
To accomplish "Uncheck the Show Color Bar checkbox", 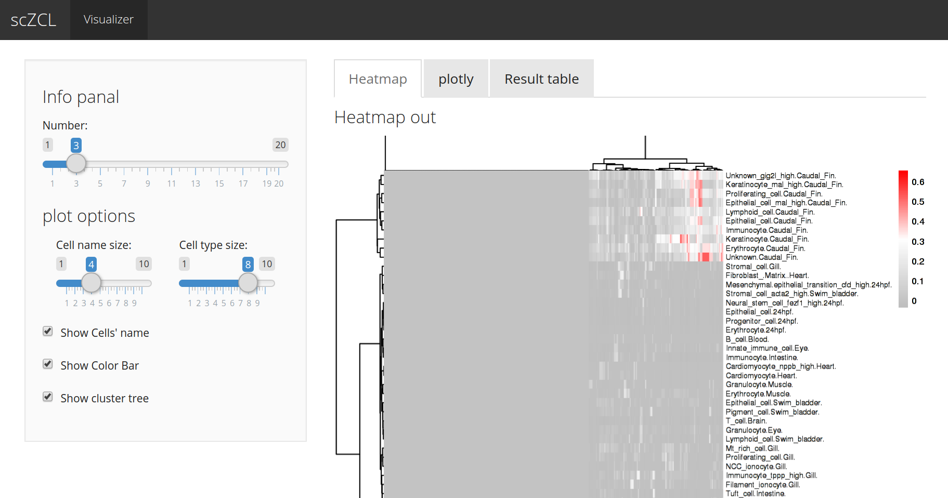I will [48, 364].
